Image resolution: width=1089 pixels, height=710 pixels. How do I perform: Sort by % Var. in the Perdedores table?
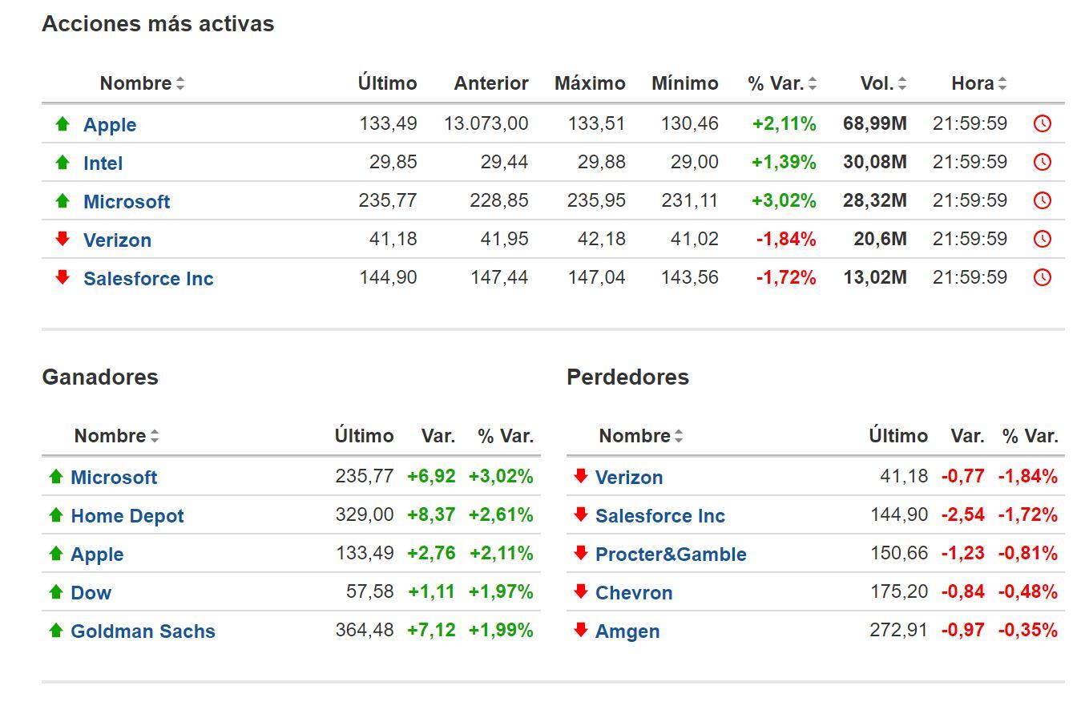1031,436
